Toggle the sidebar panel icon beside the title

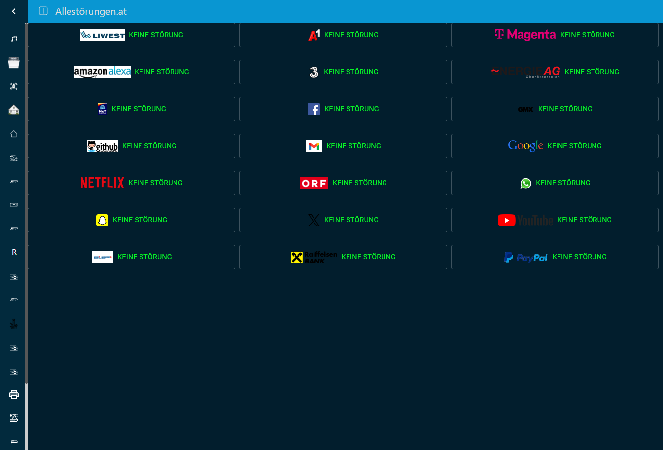[x=43, y=11]
